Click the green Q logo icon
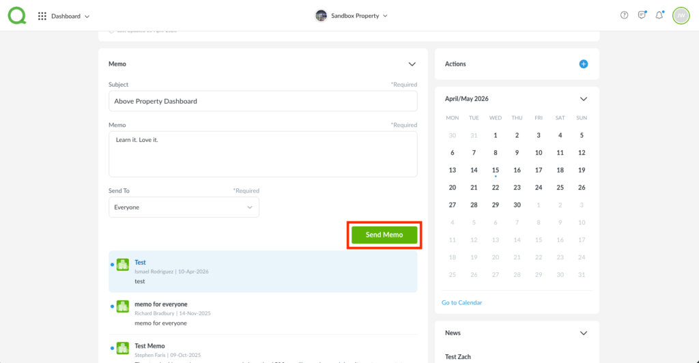 click(x=17, y=16)
